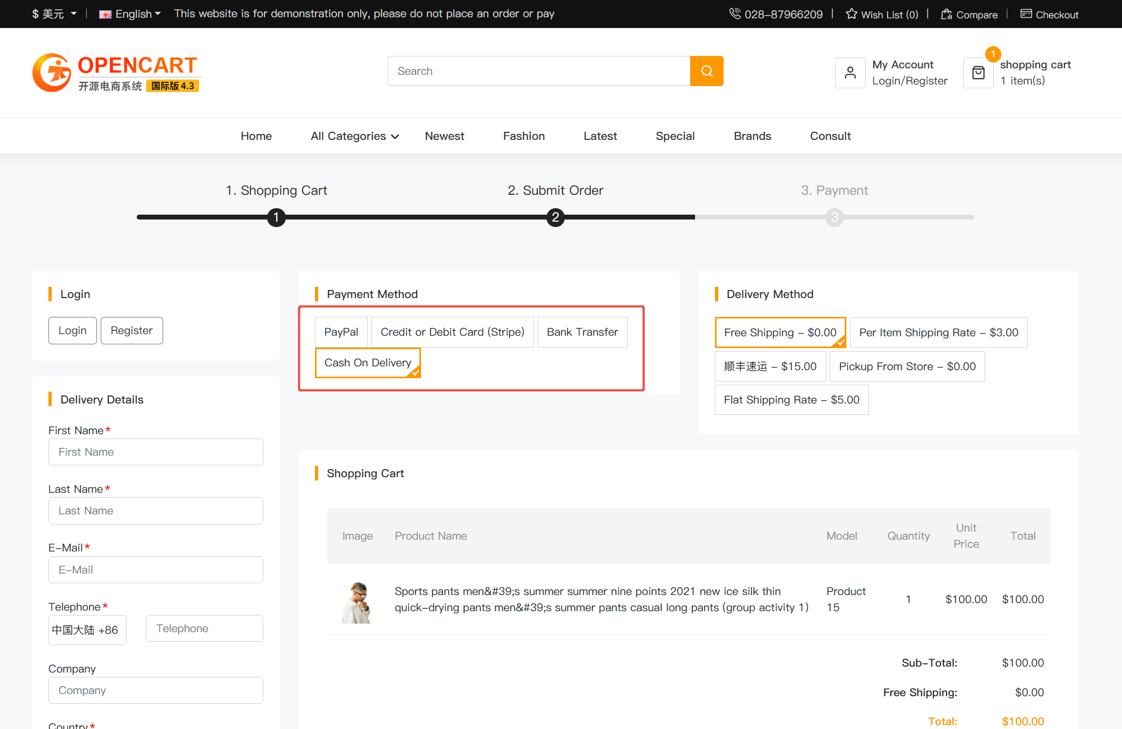This screenshot has height=729, width=1122.
Task: Select Flat Shipping Rate $5.00 delivery
Action: click(x=791, y=400)
